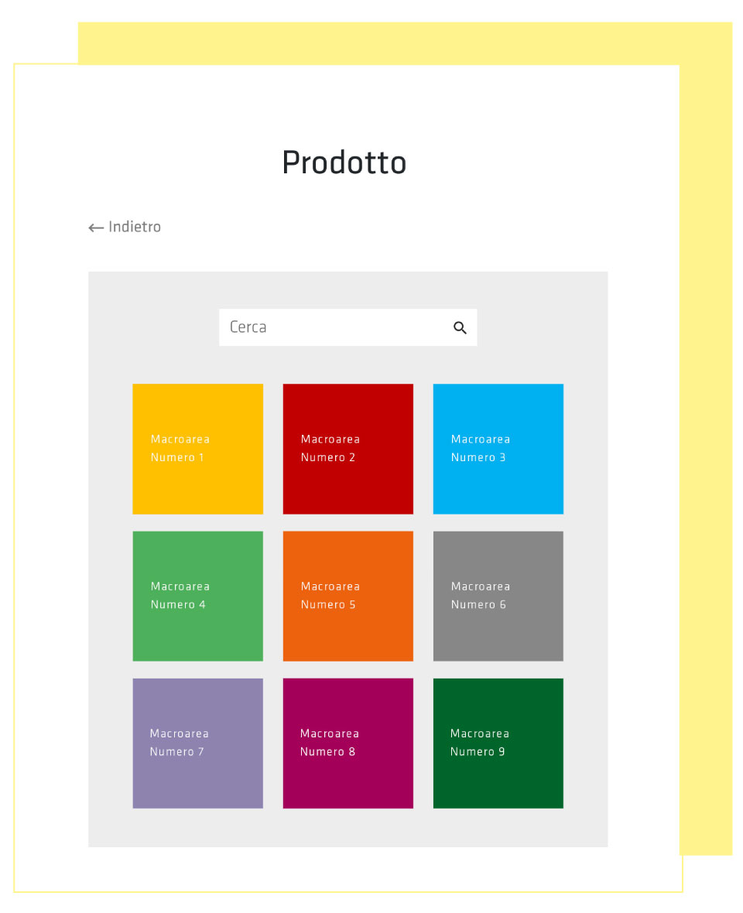Click the Macroarea Numero 5 label text
This screenshot has height=913, width=743.
click(x=330, y=596)
